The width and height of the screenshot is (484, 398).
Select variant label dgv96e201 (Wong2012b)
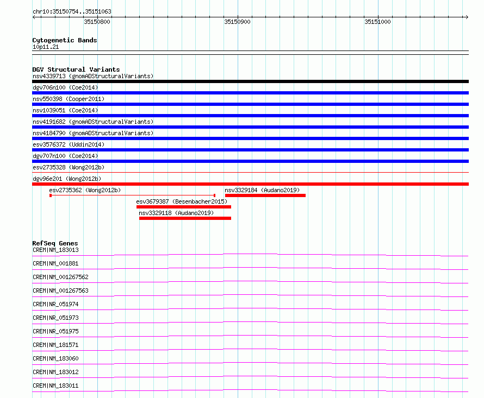(67, 179)
